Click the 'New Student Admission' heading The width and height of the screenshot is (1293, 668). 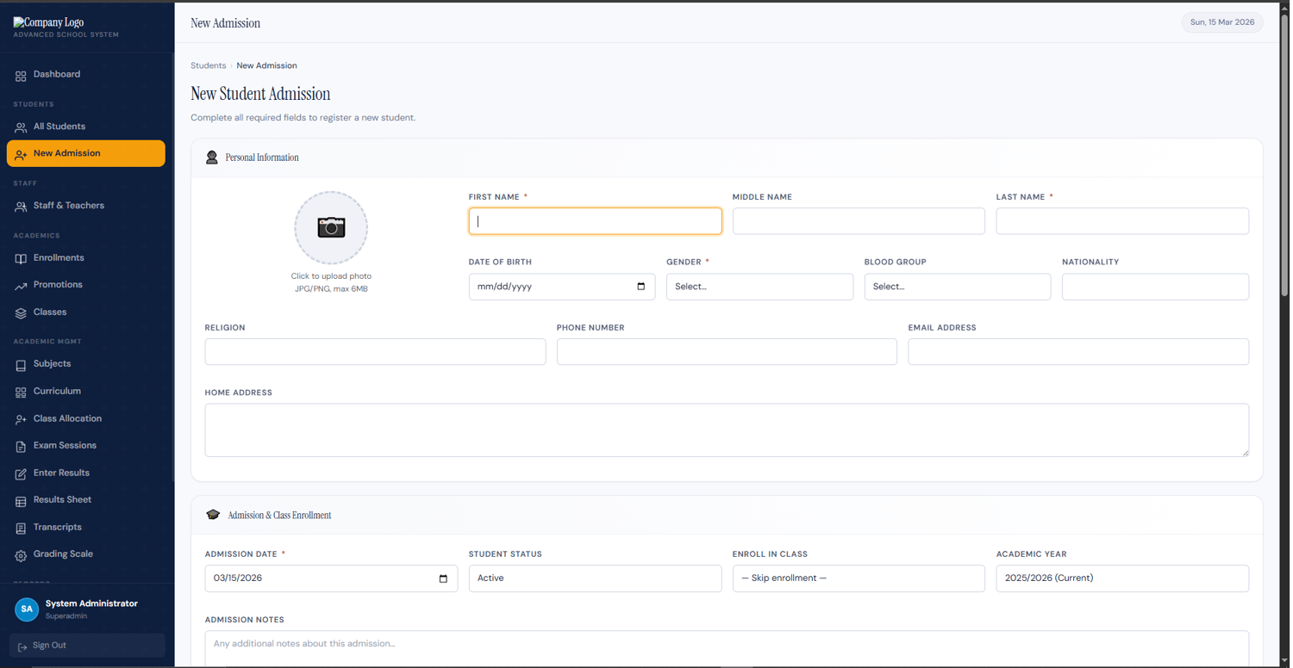click(260, 94)
